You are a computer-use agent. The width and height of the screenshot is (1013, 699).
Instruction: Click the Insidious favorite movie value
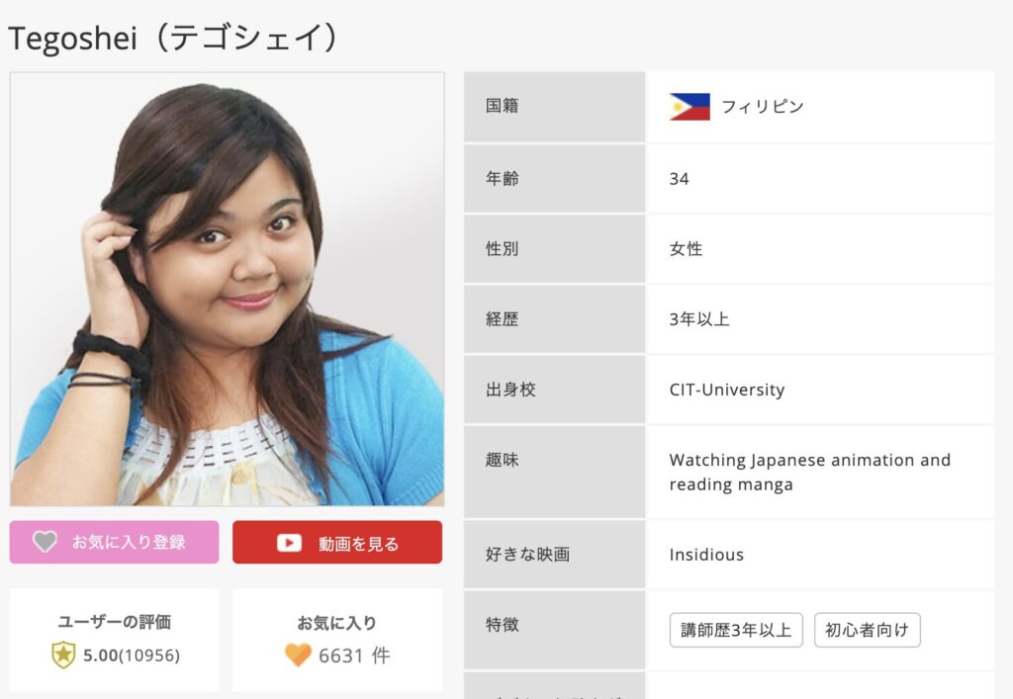coord(706,555)
